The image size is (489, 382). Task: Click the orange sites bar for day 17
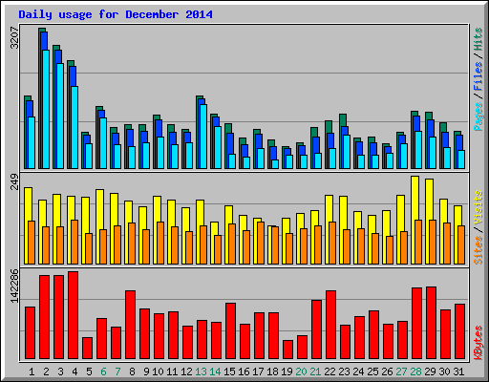[261, 243]
